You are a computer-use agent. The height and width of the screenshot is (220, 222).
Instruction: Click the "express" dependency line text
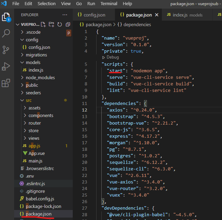pyautogui.click(x=134, y=136)
